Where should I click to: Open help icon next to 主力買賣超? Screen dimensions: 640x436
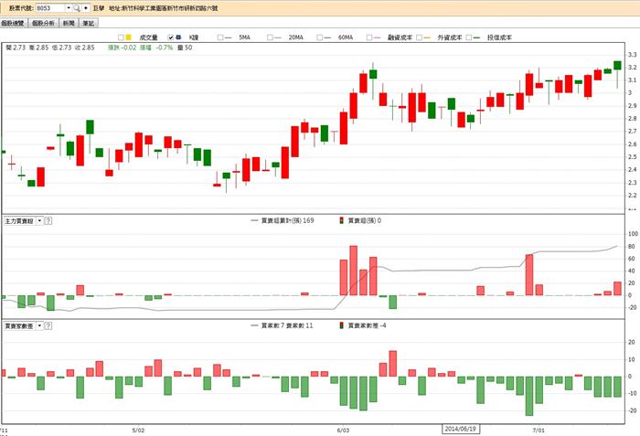[x=48, y=220]
